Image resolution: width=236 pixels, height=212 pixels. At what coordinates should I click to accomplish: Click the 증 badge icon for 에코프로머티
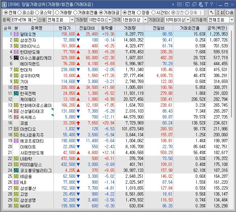tap(16, 141)
